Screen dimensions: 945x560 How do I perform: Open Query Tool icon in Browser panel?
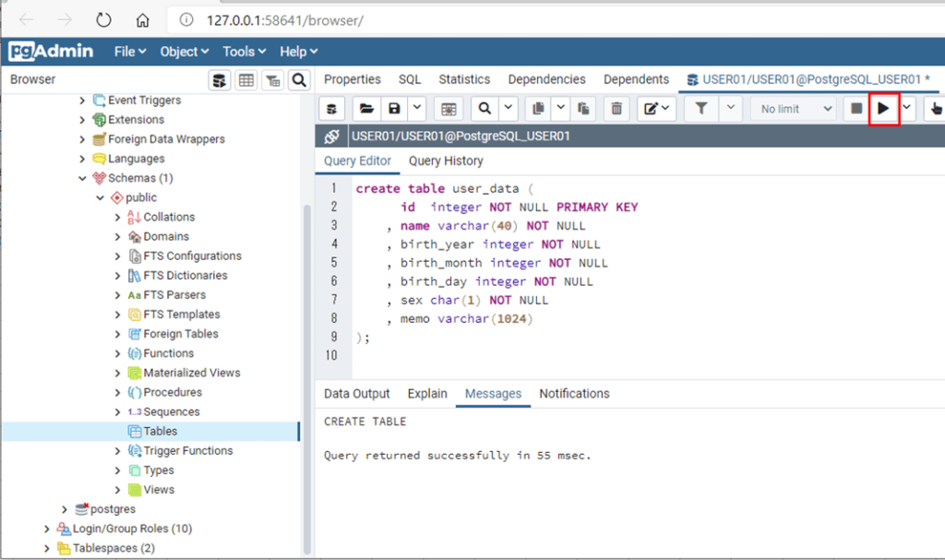click(220, 80)
